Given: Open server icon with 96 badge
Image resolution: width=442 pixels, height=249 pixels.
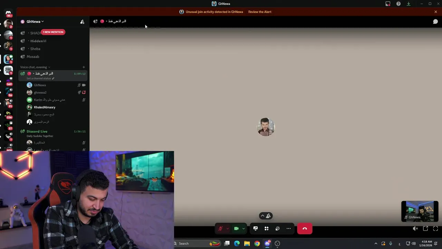Looking at the screenshot, I should click(8, 92).
